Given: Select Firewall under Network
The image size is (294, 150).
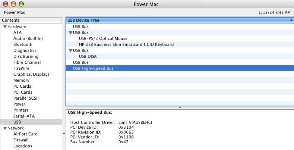Looking at the screenshot, I should (x=21, y=140).
